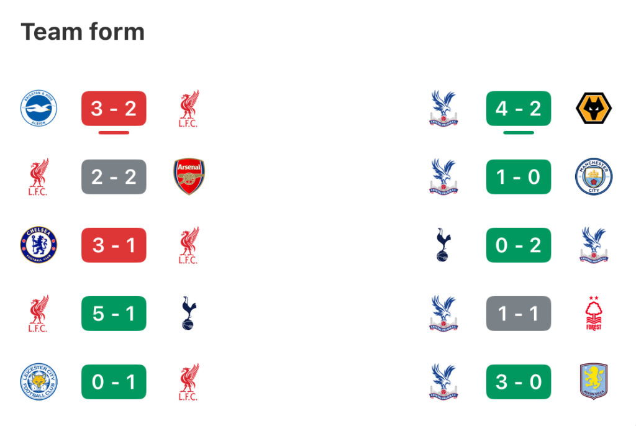636x426 pixels.
Task: View the 1 - 0 win over Manchester City
Action: [519, 176]
